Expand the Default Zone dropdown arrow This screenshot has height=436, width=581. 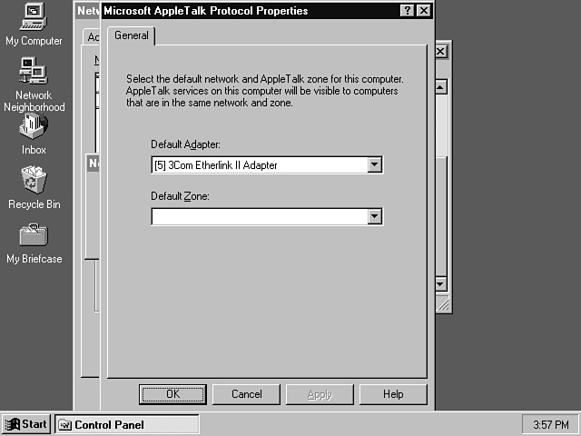(374, 217)
